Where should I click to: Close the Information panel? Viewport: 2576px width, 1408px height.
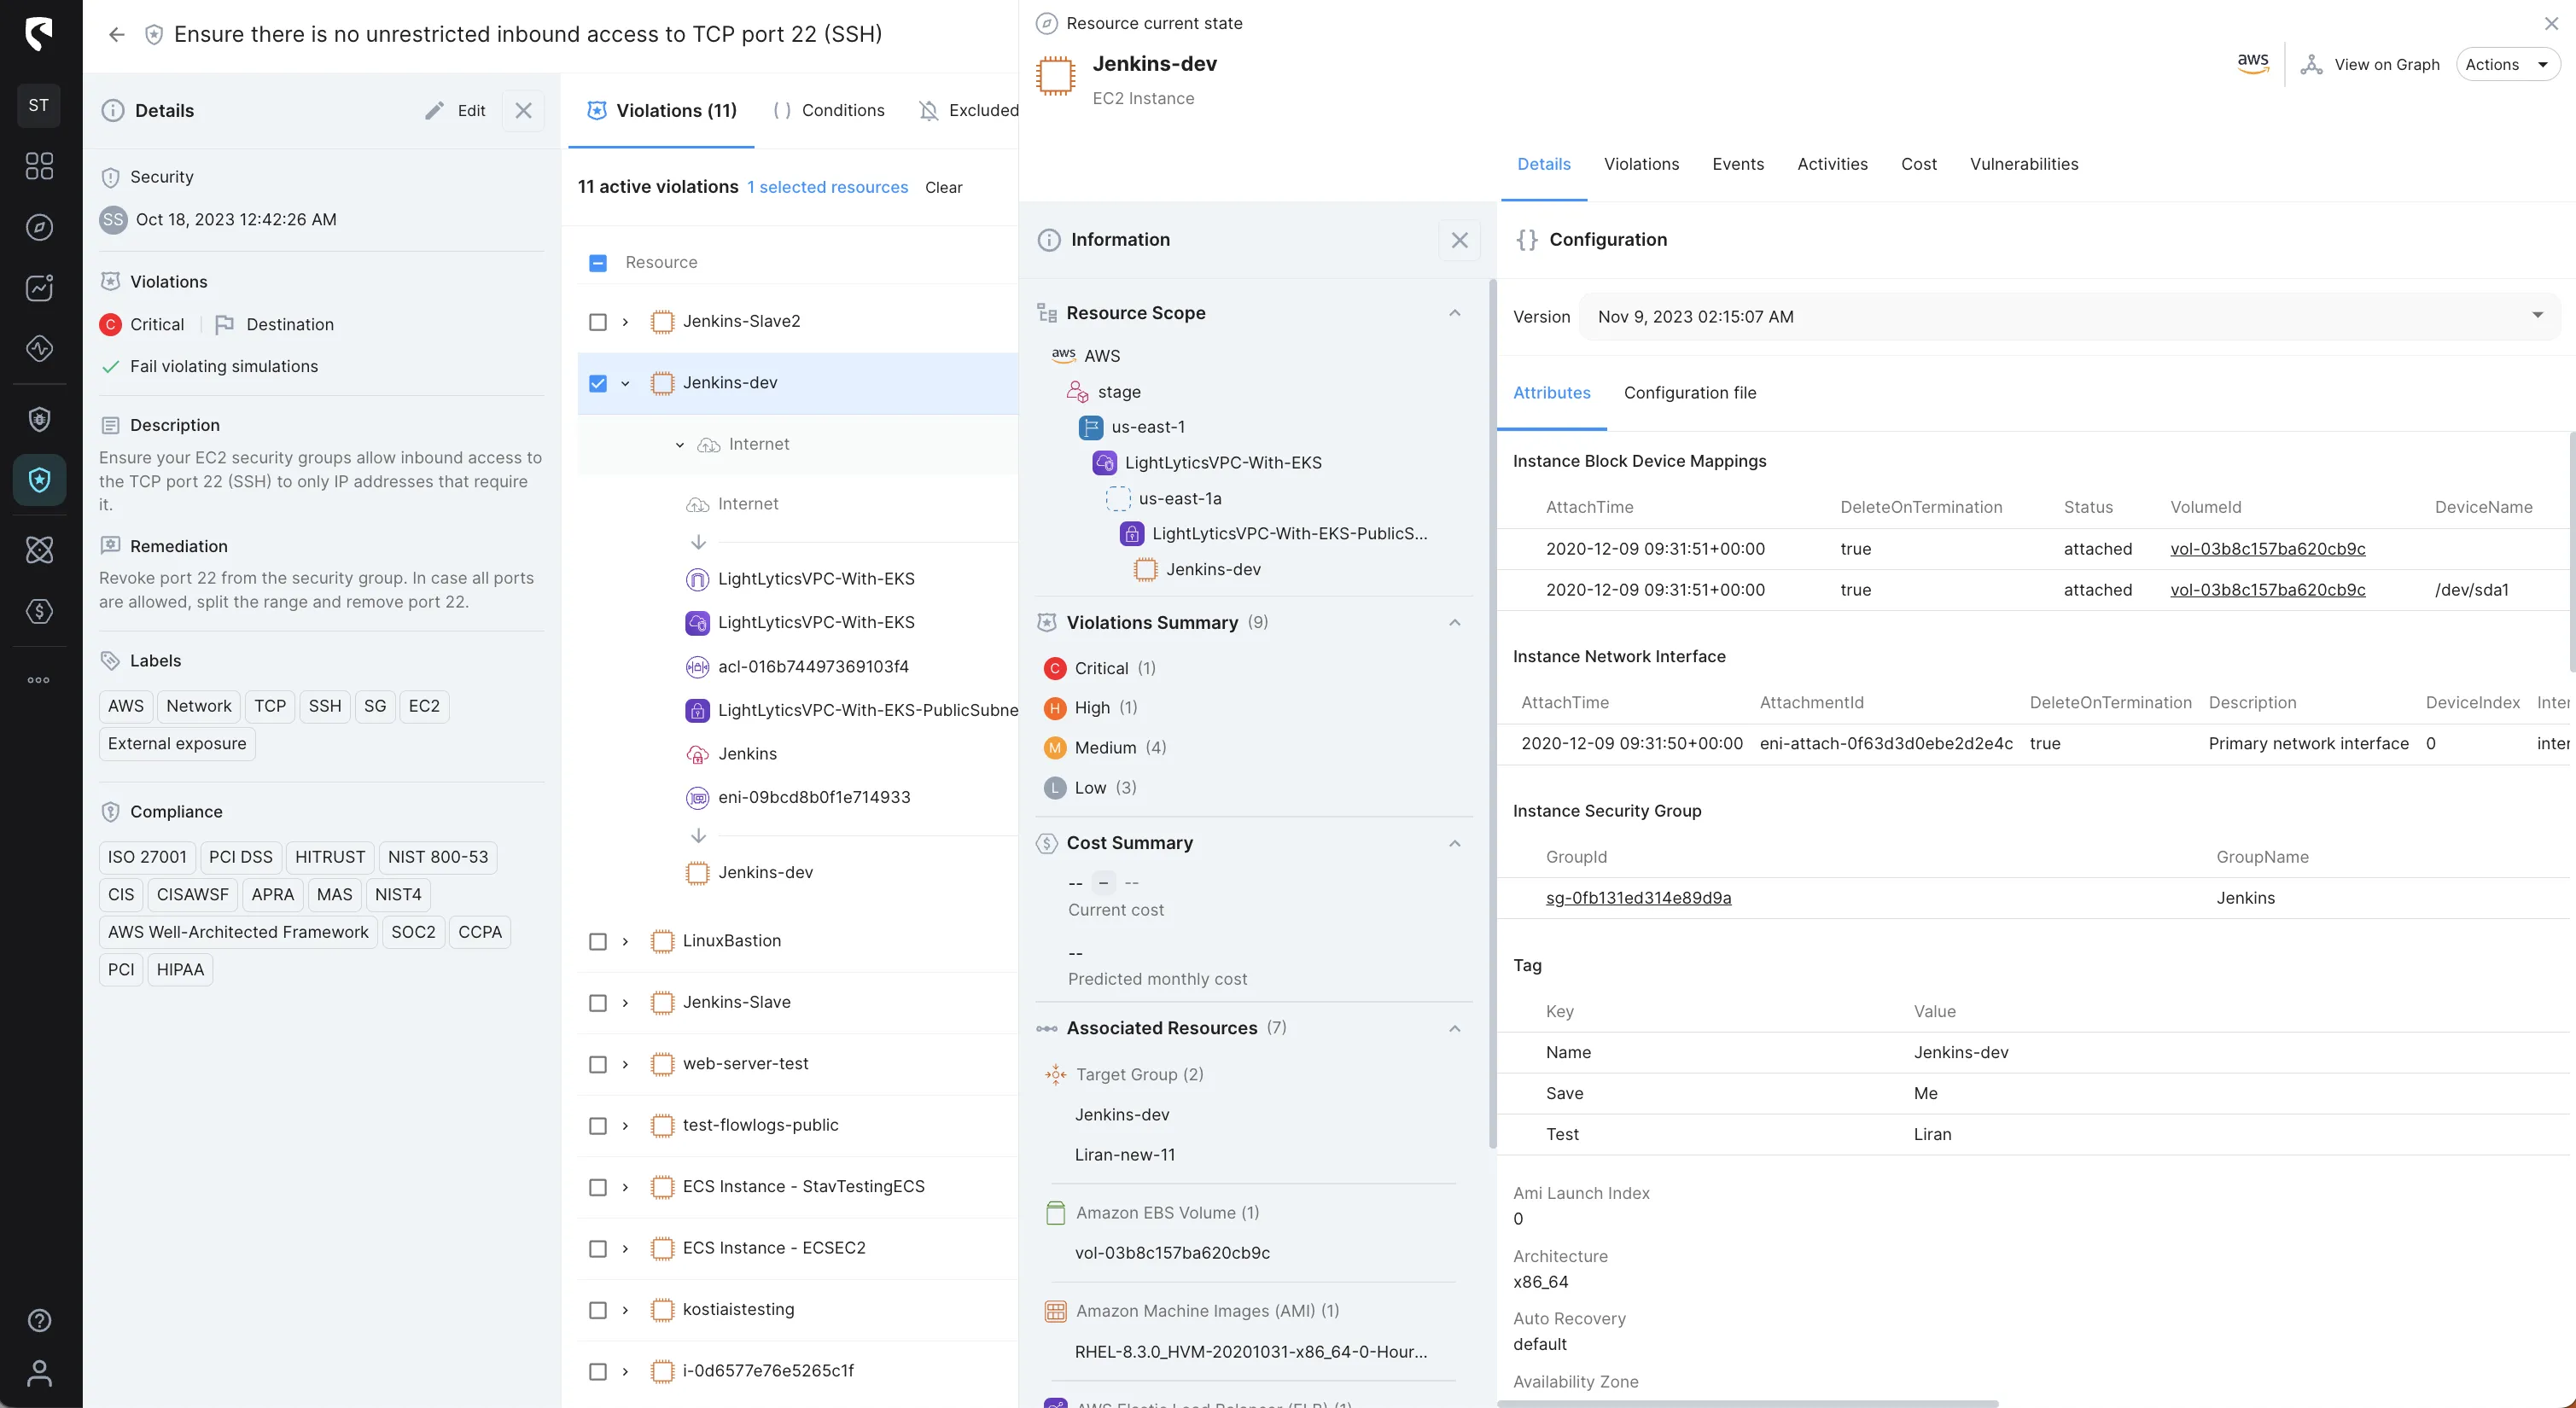[x=1459, y=240]
